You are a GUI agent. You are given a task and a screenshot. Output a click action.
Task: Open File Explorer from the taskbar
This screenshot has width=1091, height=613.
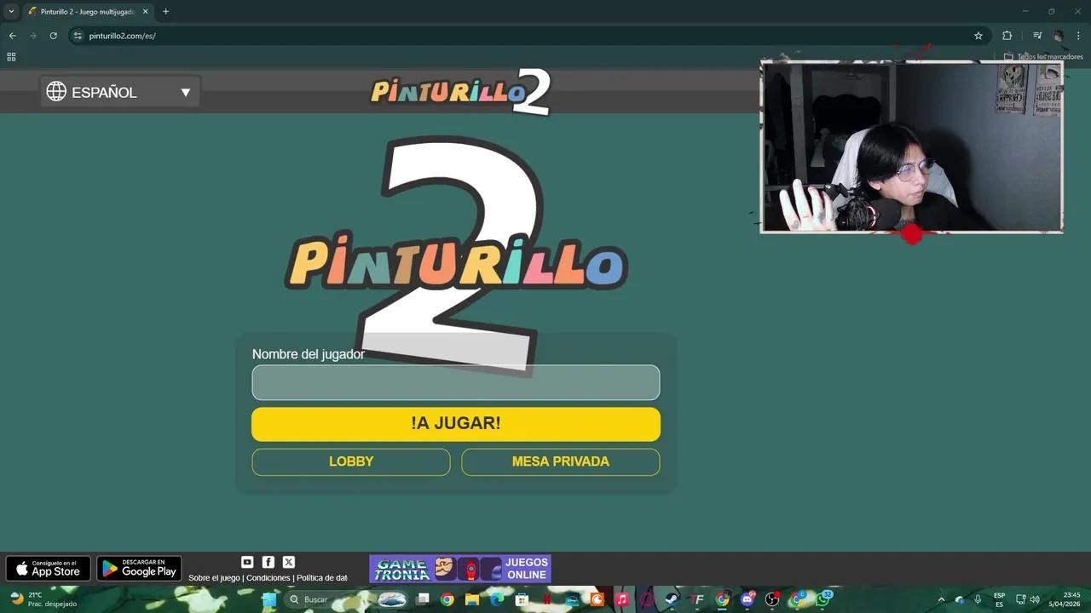(x=471, y=599)
